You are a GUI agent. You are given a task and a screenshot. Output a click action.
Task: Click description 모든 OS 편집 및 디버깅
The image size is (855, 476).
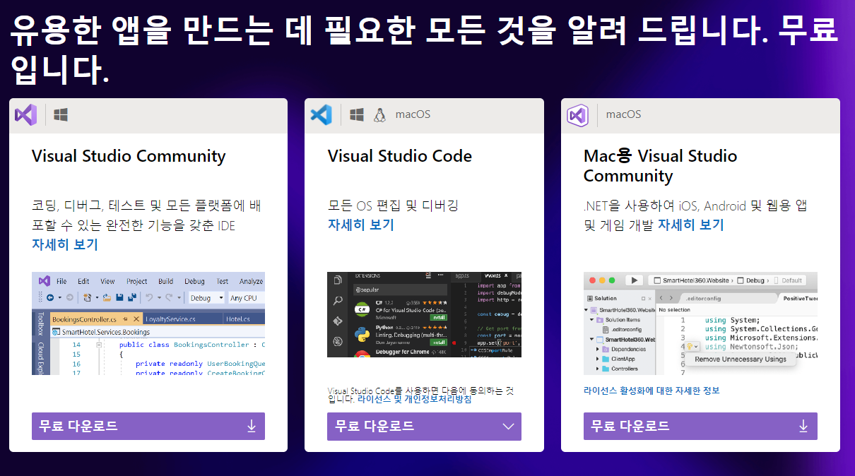(x=393, y=206)
